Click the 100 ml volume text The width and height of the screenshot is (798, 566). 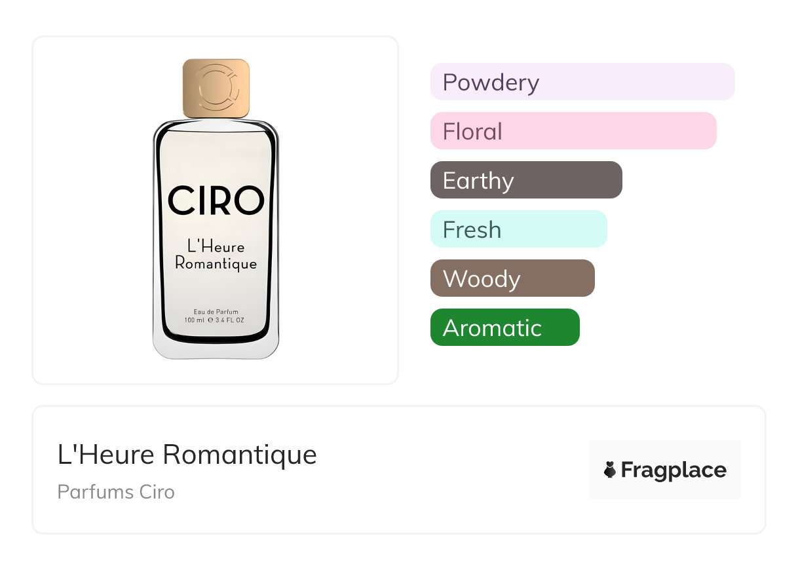click(x=195, y=320)
